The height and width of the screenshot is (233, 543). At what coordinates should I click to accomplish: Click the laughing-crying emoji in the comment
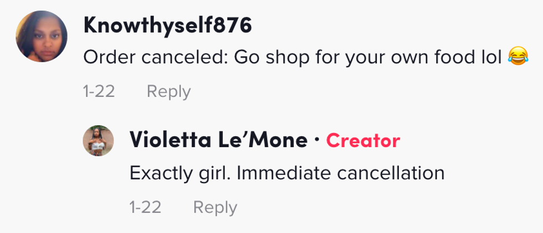tap(518, 57)
